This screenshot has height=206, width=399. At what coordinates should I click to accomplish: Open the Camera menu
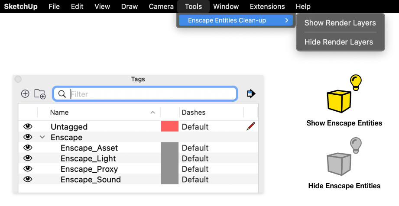click(x=161, y=6)
